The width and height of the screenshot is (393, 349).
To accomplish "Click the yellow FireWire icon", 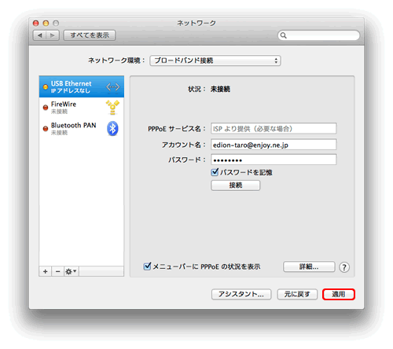I will (112, 108).
